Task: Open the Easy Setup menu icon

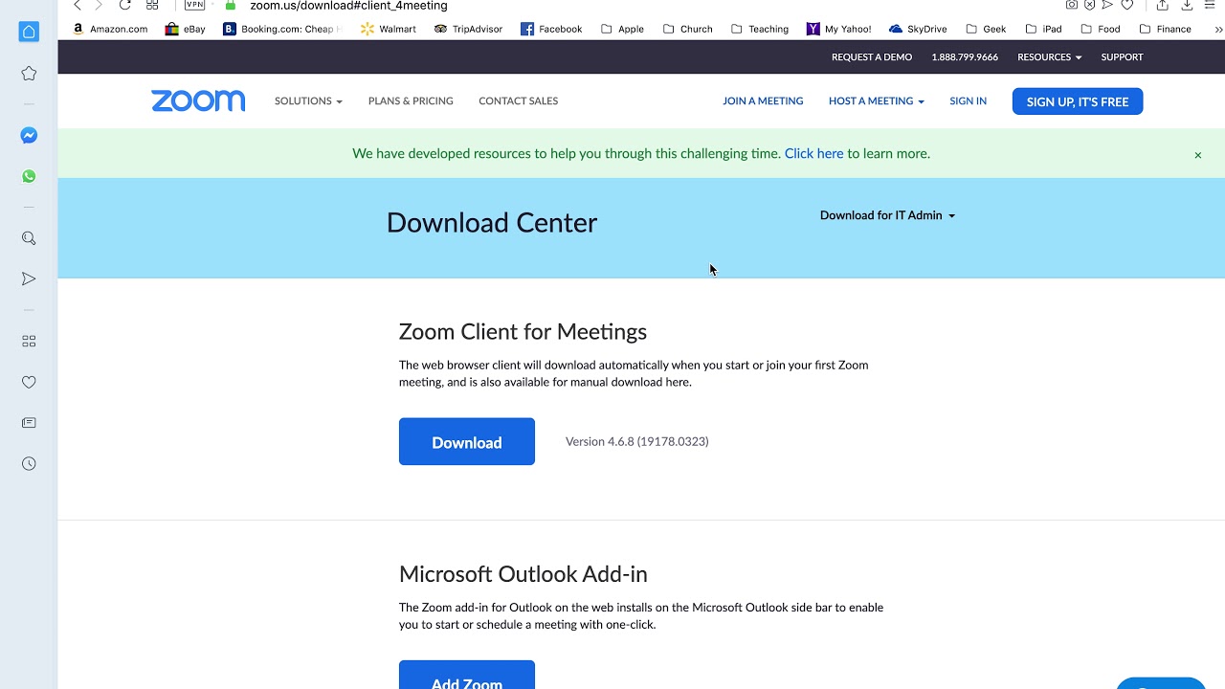Action: (1210, 5)
